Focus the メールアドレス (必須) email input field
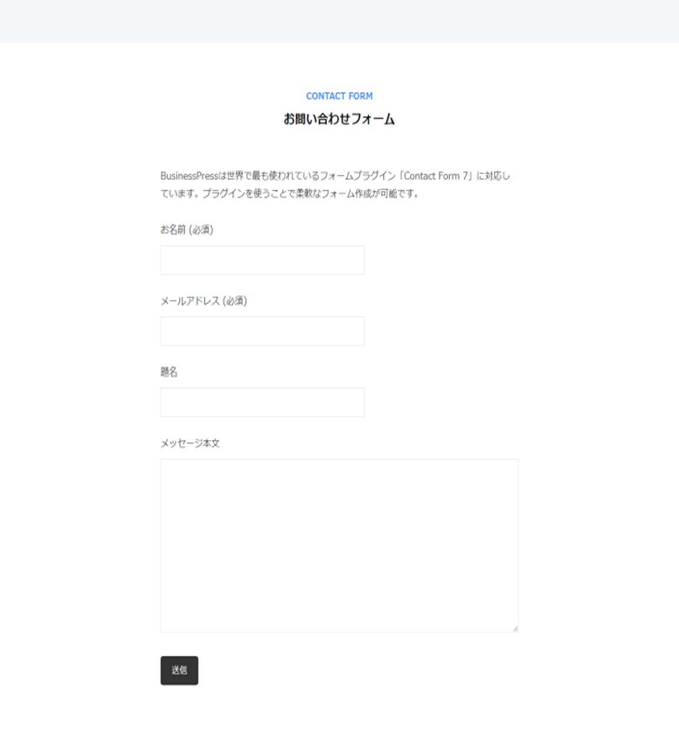The width and height of the screenshot is (679, 730). (x=262, y=331)
